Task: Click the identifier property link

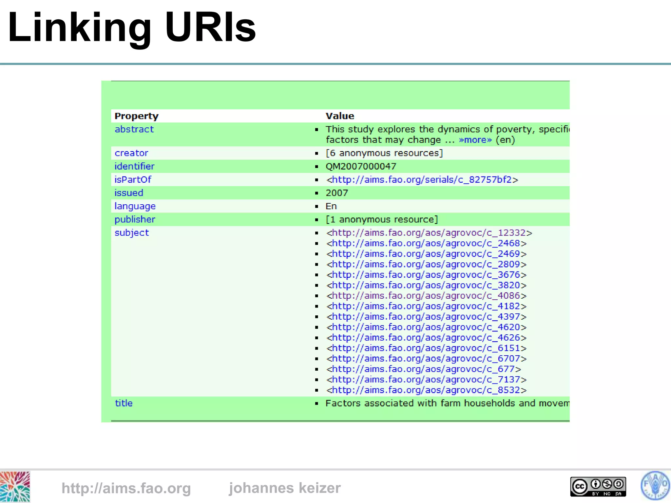Action: click(134, 166)
